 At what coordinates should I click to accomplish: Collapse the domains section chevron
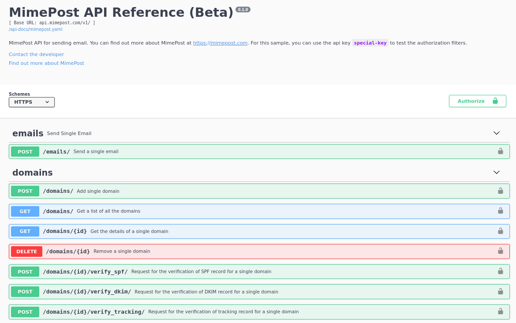[x=496, y=172]
